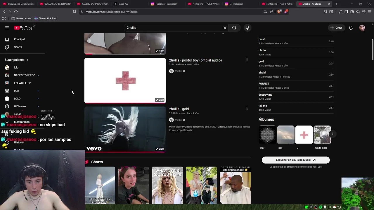This screenshot has height=210, width=374.
Task: Toggle the browser sidebar panel icon
Action: pyautogui.click(x=346, y=12)
